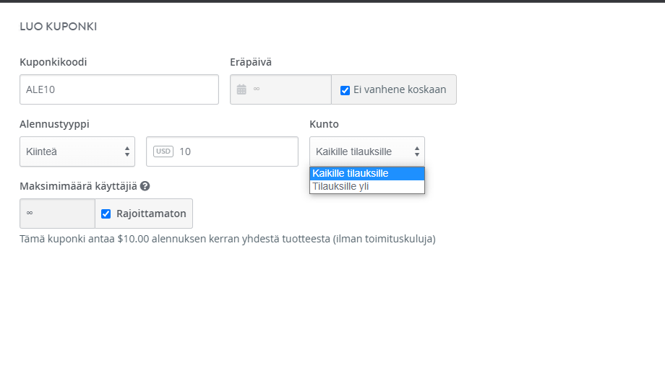
Task: Uncheck the Rajoittamaton checkbox
Action: [x=106, y=214]
